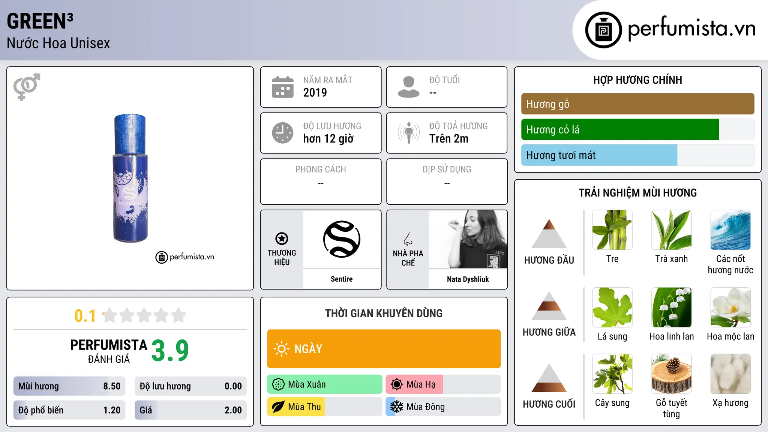Viewport: 768px width, 432px height.
Task: Click the sun icon next to Ngày
Action: click(281, 349)
